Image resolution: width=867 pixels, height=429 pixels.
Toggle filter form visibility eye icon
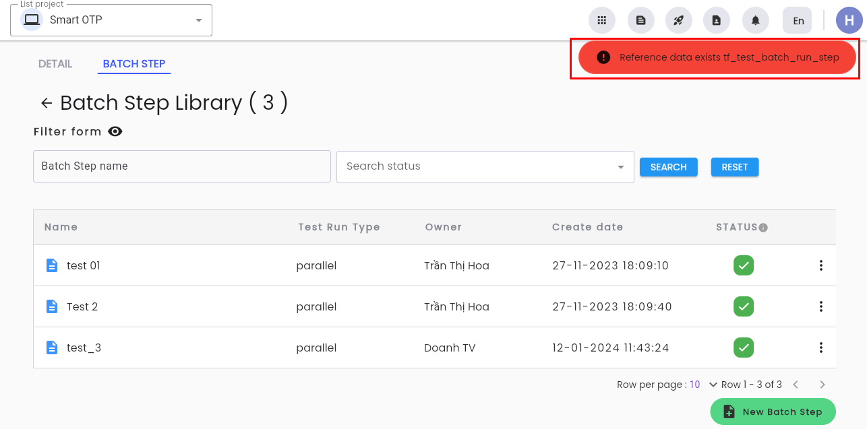point(115,131)
